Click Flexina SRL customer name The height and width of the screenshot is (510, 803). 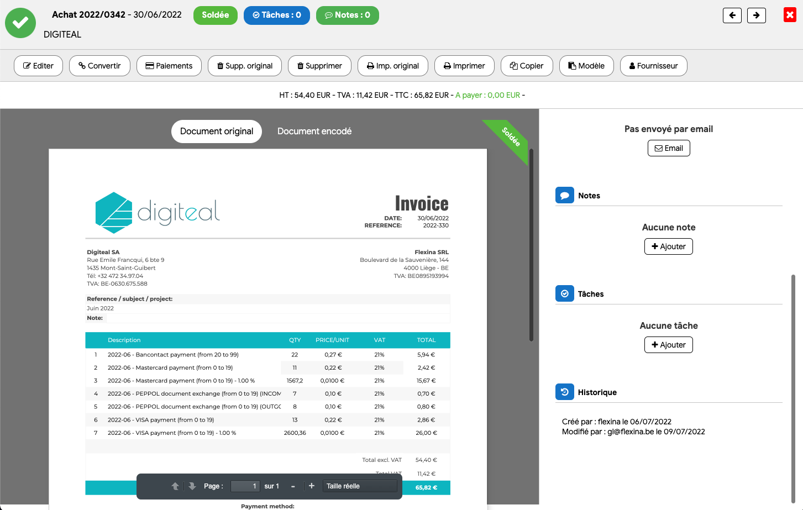[432, 252]
